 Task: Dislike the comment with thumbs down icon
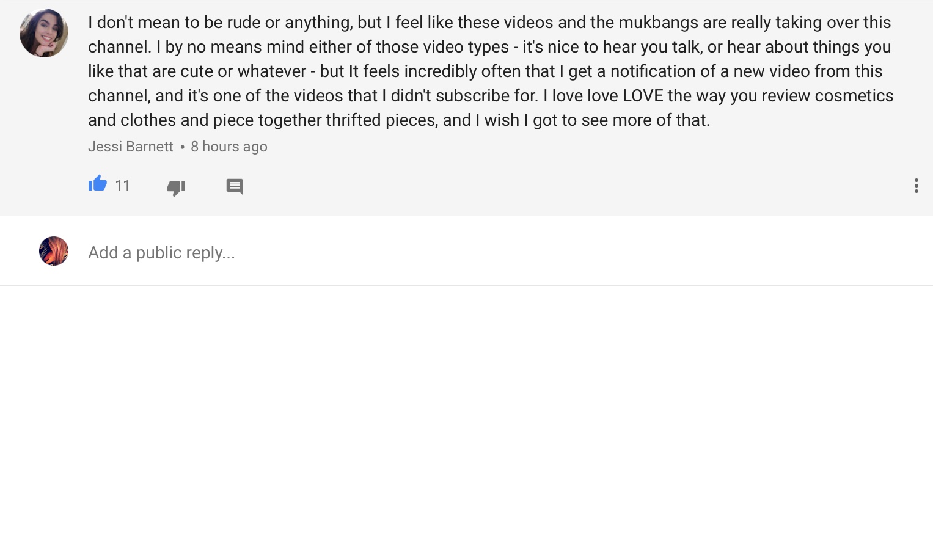click(176, 188)
